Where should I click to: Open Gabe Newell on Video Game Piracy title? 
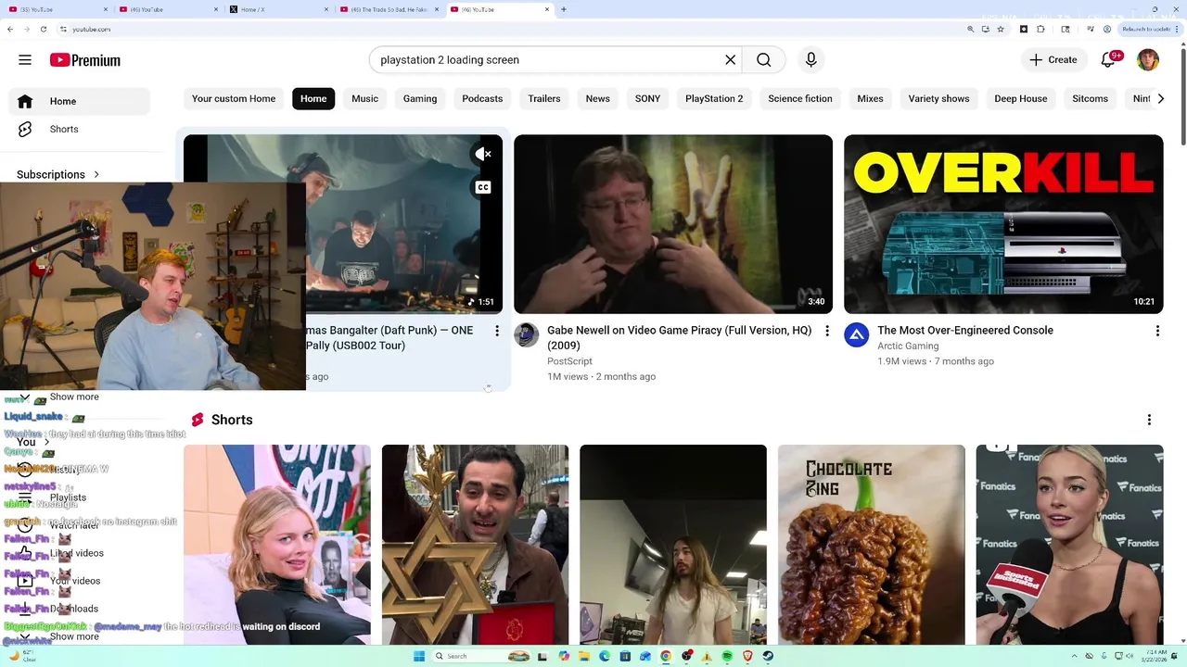coord(680,337)
